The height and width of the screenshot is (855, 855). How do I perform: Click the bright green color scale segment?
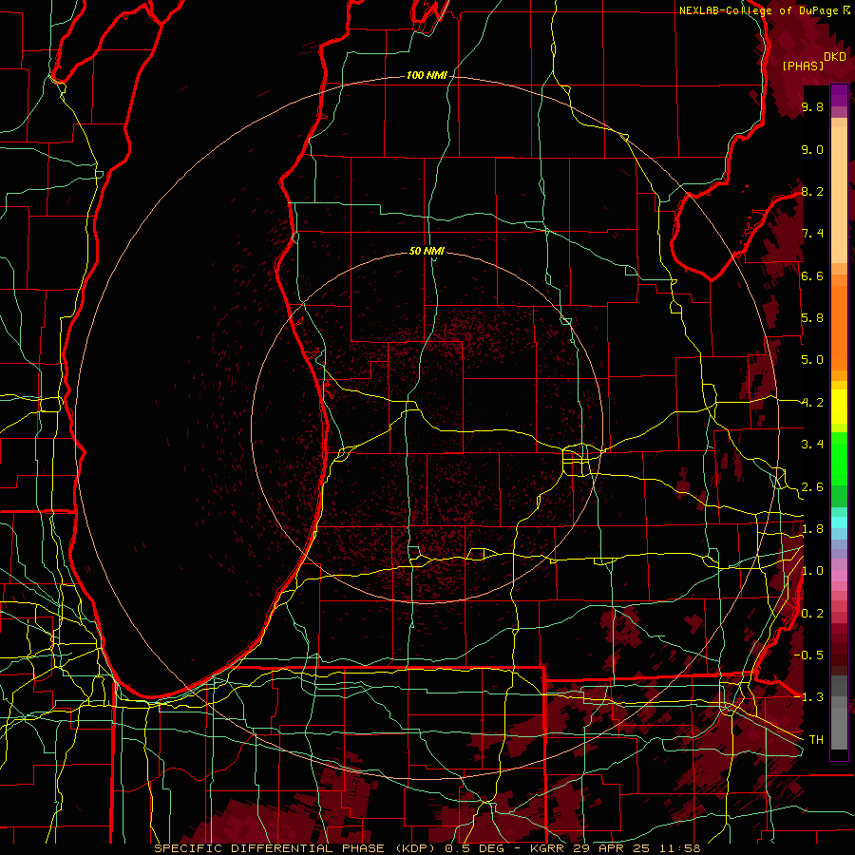pos(839,459)
